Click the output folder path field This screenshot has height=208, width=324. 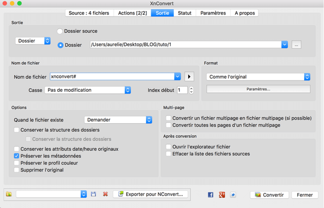(186, 45)
